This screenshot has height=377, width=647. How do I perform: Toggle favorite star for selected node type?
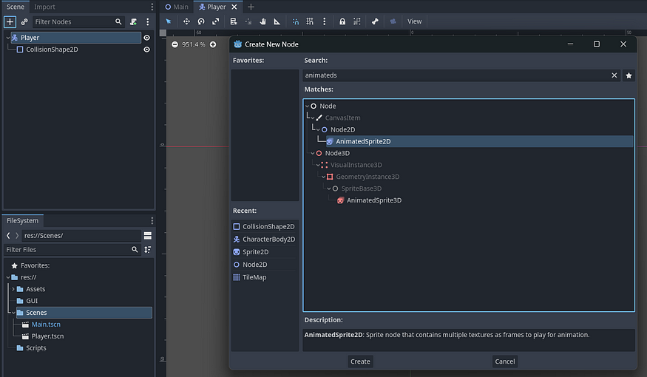click(629, 75)
